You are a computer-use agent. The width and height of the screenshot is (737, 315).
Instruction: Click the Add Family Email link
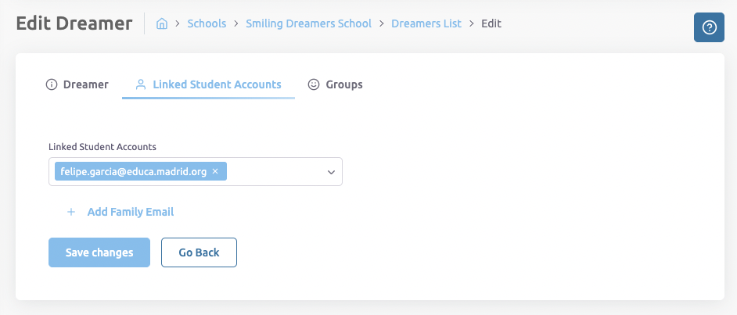[130, 212]
